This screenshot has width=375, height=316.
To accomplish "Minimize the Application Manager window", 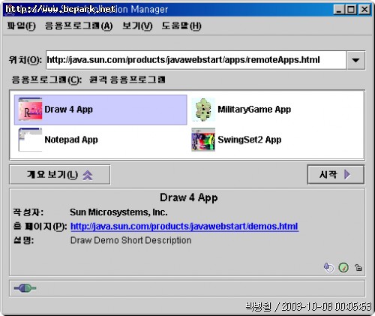I will (x=339, y=10).
